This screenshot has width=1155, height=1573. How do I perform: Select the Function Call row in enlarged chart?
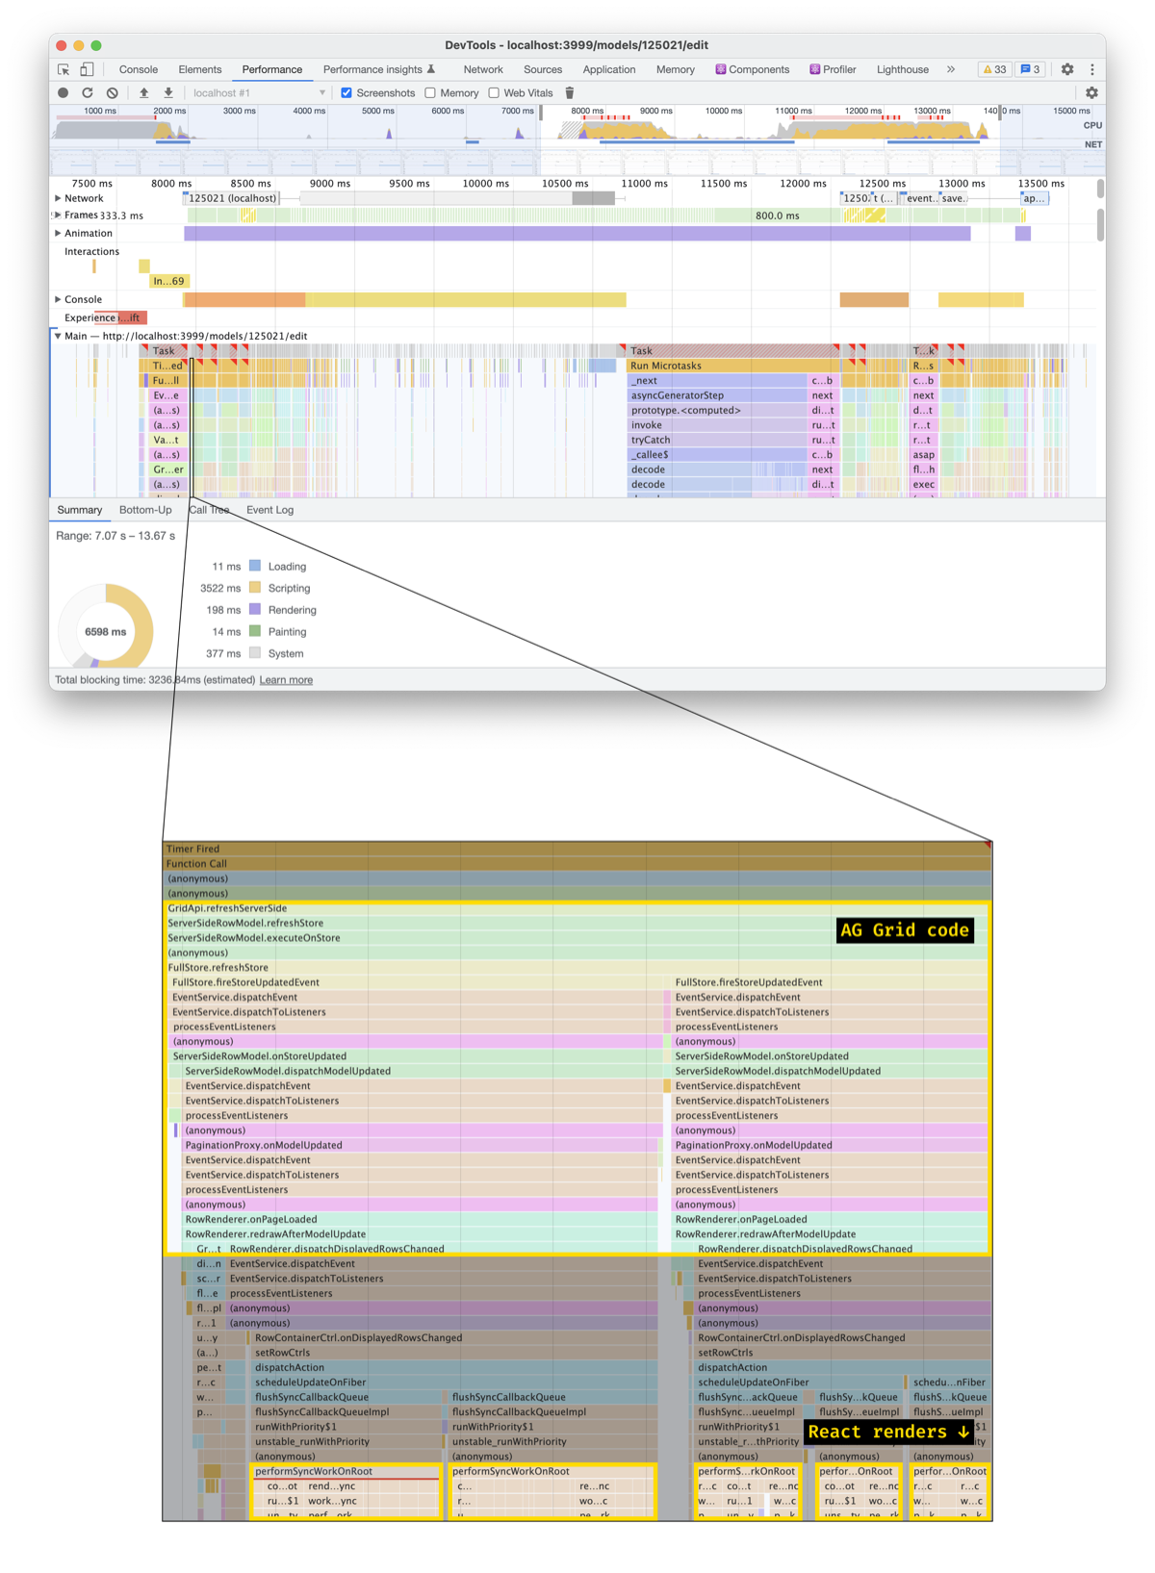pyautogui.click(x=577, y=864)
